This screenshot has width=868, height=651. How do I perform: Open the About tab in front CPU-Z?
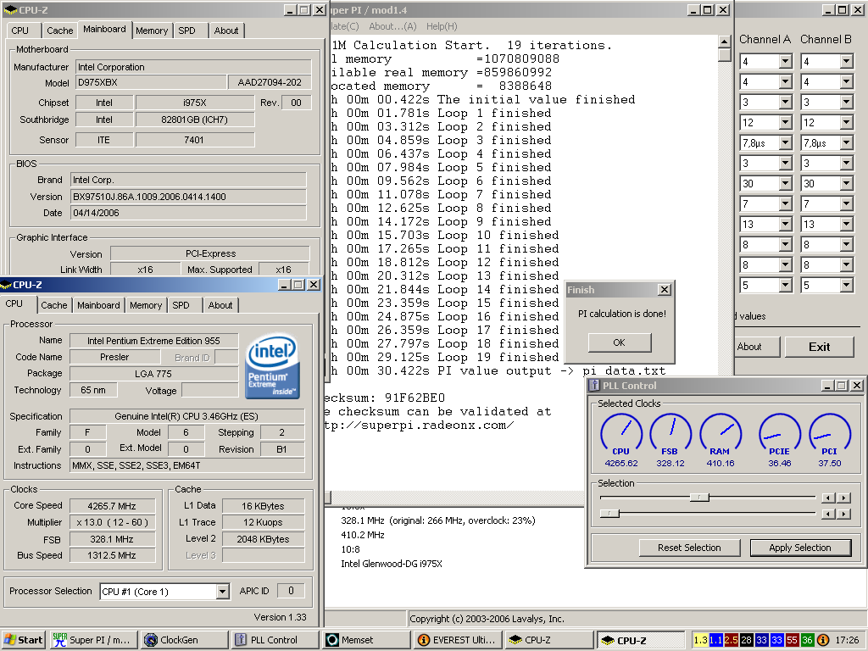click(x=220, y=305)
